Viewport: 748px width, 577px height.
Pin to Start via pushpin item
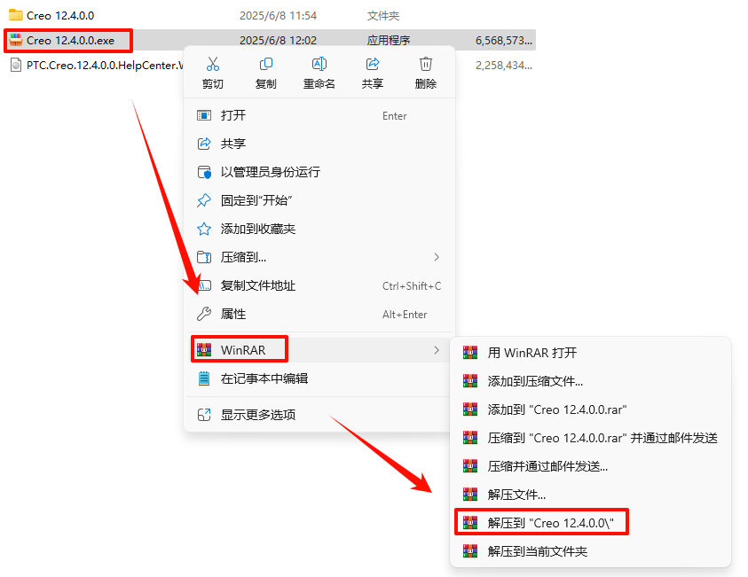pos(319,200)
